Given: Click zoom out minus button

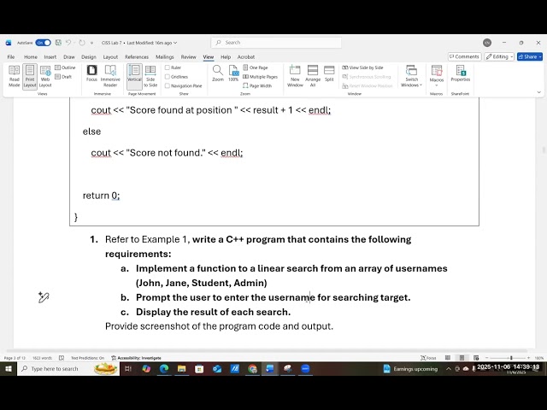Looking at the screenshot, I should [x=486, y=358].
